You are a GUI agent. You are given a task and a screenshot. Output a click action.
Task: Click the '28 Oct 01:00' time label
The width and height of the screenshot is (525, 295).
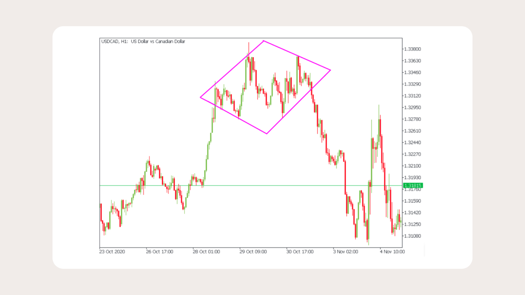206,252
